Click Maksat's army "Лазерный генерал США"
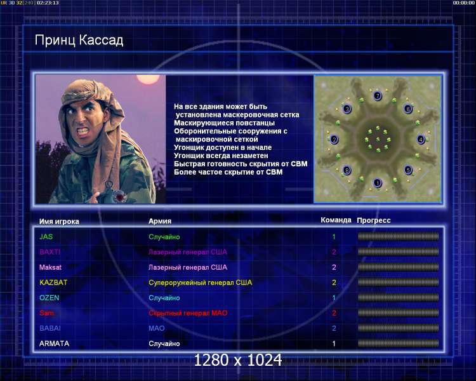This screenshot has width=476, height=381. tap(188, 267)
